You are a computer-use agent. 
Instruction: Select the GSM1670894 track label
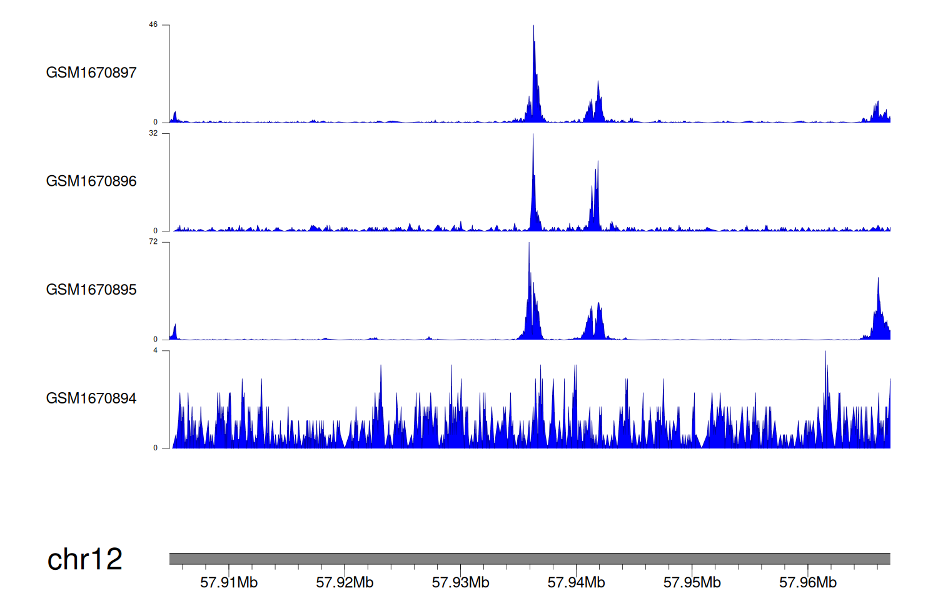coord(91,398)
